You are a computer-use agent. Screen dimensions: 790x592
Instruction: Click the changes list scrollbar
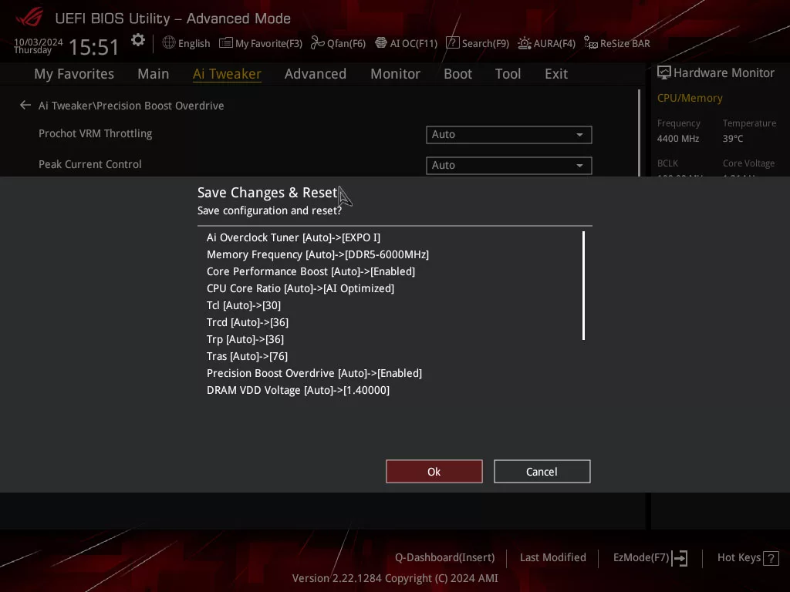pyautogui.click(x=583, y=285)
